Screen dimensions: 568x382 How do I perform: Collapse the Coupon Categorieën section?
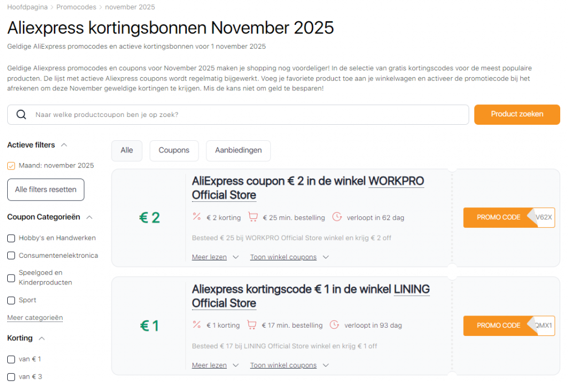pyautogui.click(x=90, y=217)
